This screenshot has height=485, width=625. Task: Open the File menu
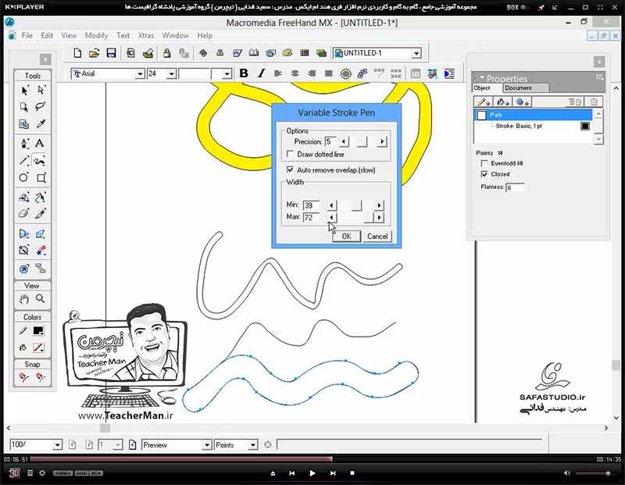point(27,35)
